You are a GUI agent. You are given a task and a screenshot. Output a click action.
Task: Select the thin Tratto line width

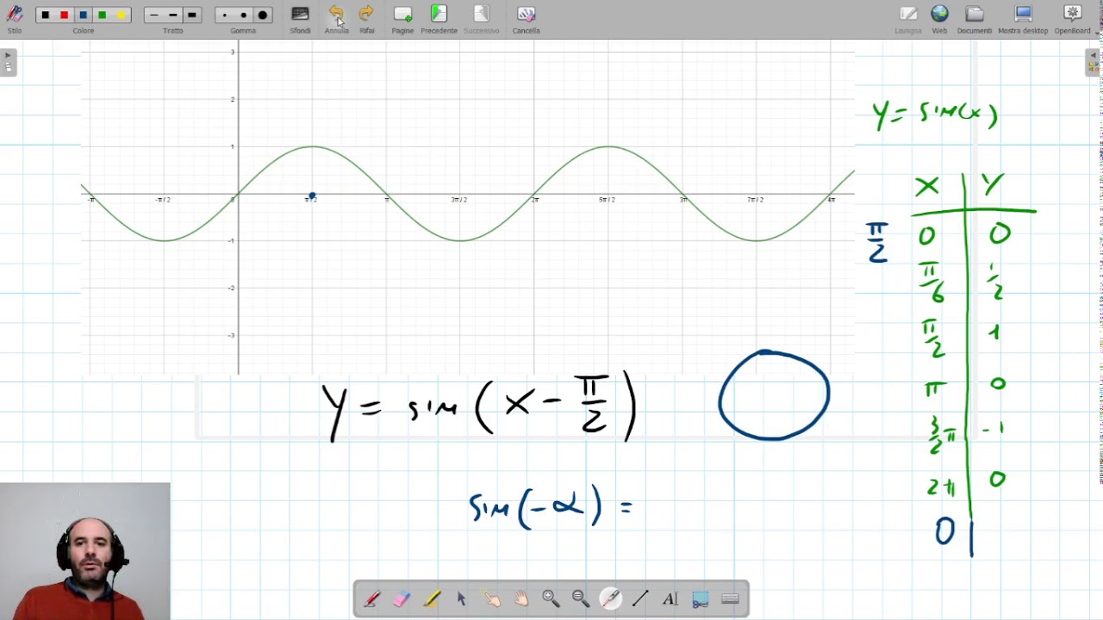(x=154, y=15)
